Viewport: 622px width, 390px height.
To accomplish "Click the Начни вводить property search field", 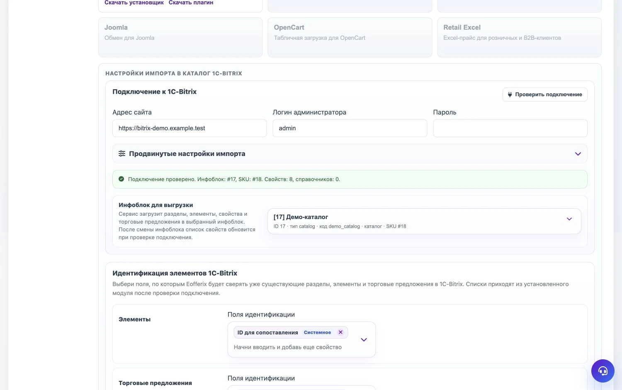I will click(x=288, y=347).
